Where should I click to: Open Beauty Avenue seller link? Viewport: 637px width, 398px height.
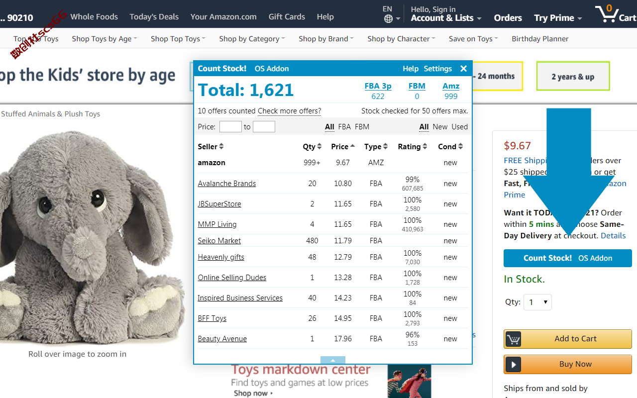click(222, 339)
